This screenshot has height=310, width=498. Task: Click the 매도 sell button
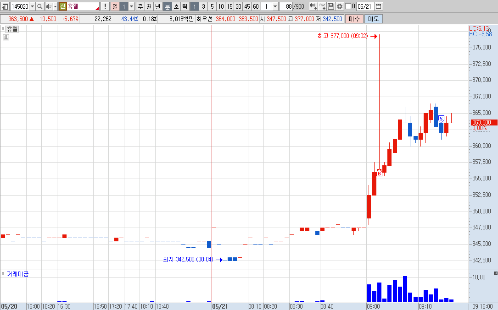[374, 19]
